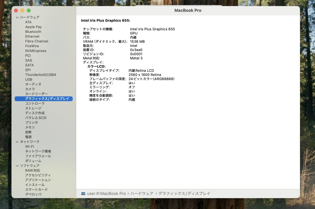Close the MacBook Pro window

(x=16, y=11)
